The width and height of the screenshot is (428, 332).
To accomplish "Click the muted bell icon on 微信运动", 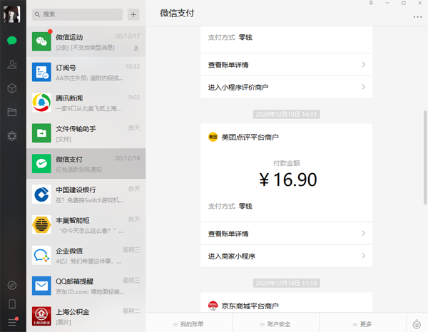I will [136, 48].
